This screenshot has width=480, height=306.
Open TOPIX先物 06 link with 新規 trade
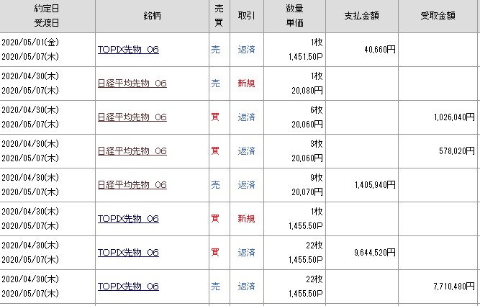point(127,219)
